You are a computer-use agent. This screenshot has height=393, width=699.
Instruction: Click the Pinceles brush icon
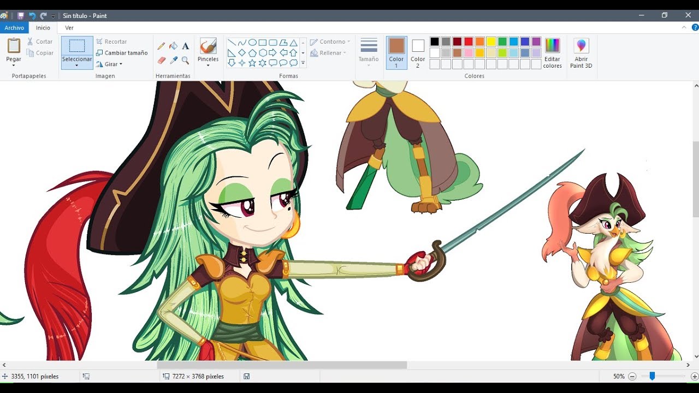[x=208, y=46]
